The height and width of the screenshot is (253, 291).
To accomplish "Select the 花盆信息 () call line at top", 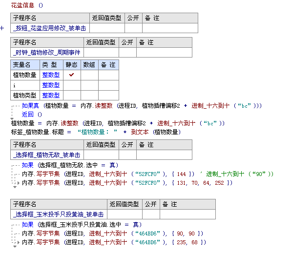I will tap(27, 5).
